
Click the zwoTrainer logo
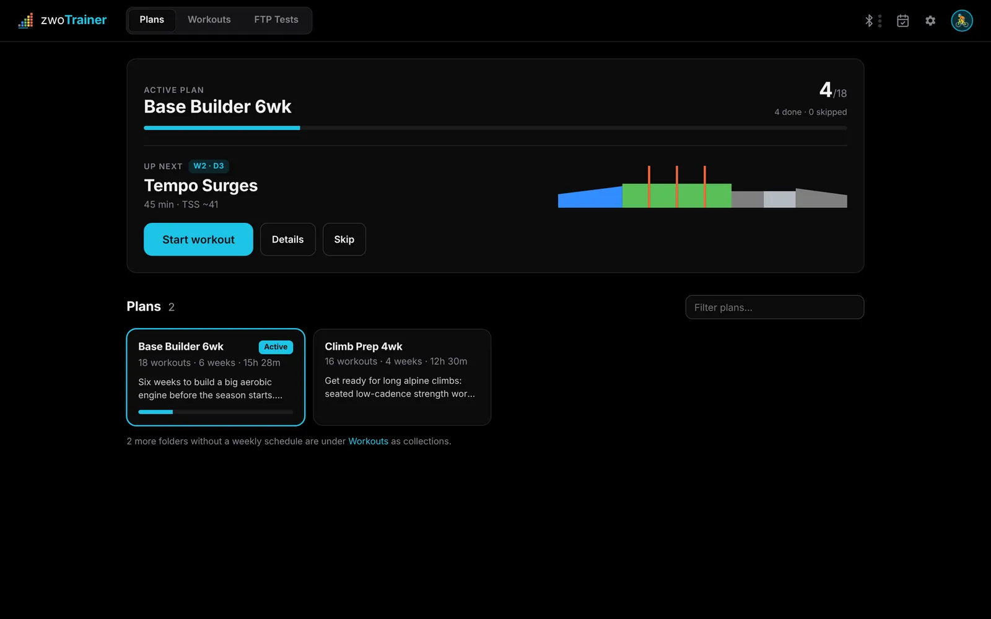point(63,20)
